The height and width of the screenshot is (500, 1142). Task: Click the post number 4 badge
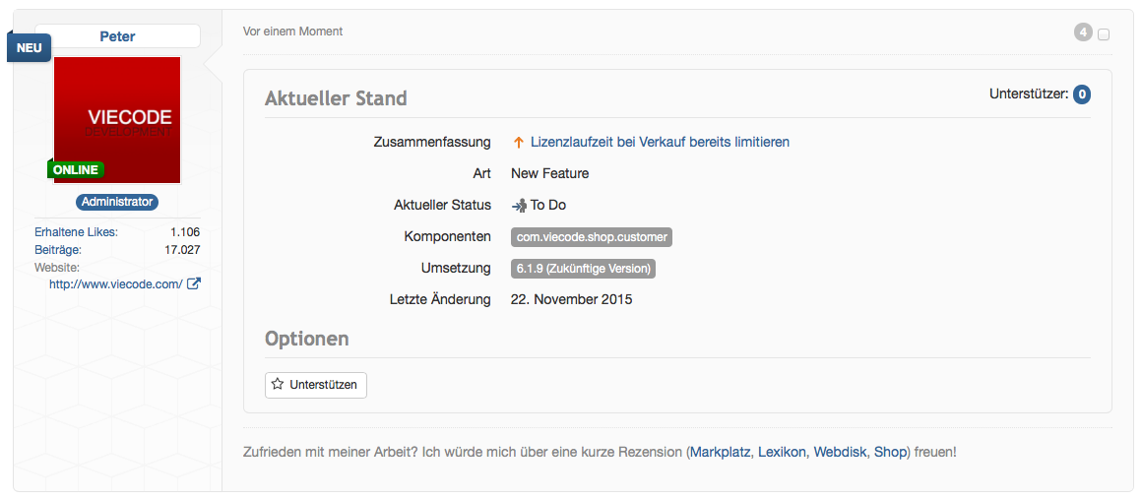1083,32
